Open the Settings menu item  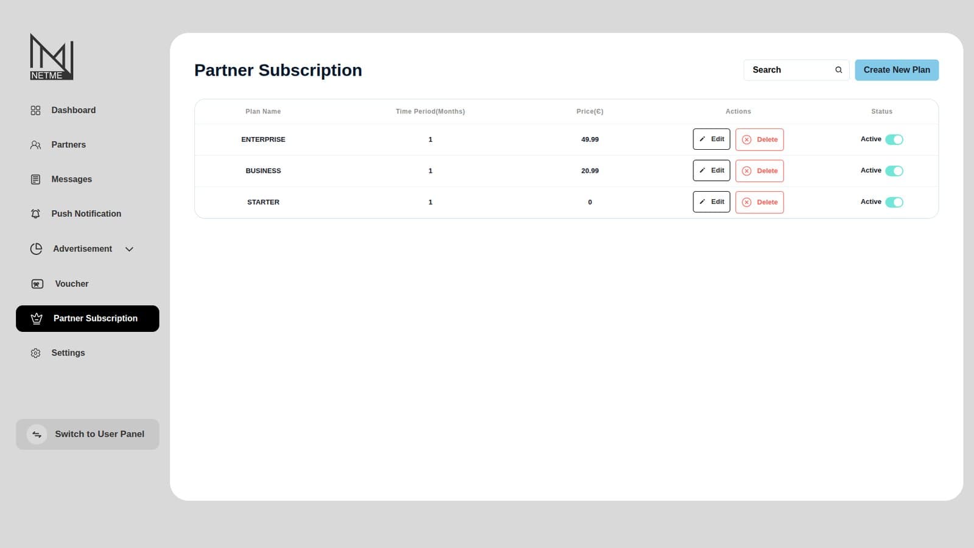(88, 353)
